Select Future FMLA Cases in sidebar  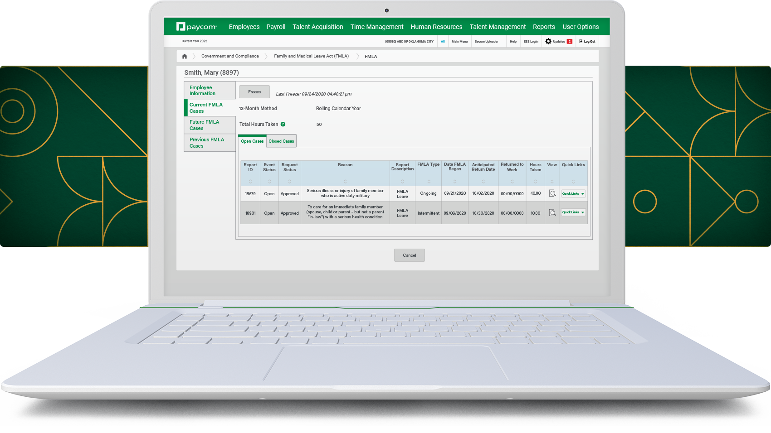click(x=205, y=125)
